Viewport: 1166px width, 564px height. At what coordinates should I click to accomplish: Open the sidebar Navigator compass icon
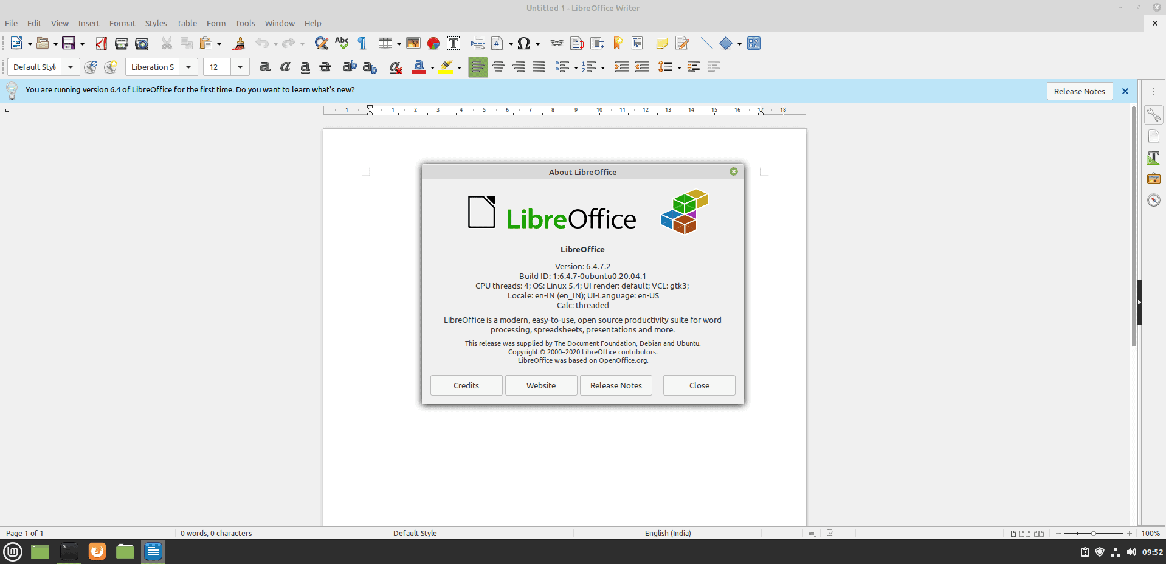click(x=1153, y=200)
